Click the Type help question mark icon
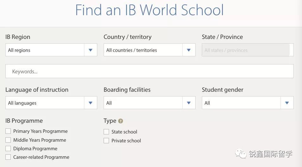This screenshot has width=302, height=167. click(x=120, y=121)
